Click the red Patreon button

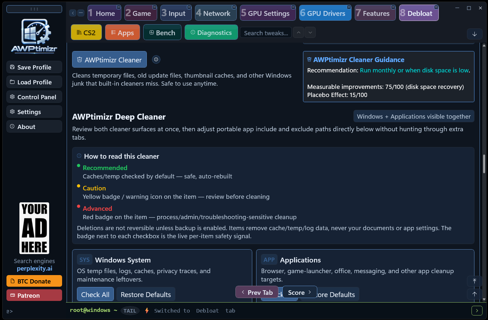pos(34,295)
